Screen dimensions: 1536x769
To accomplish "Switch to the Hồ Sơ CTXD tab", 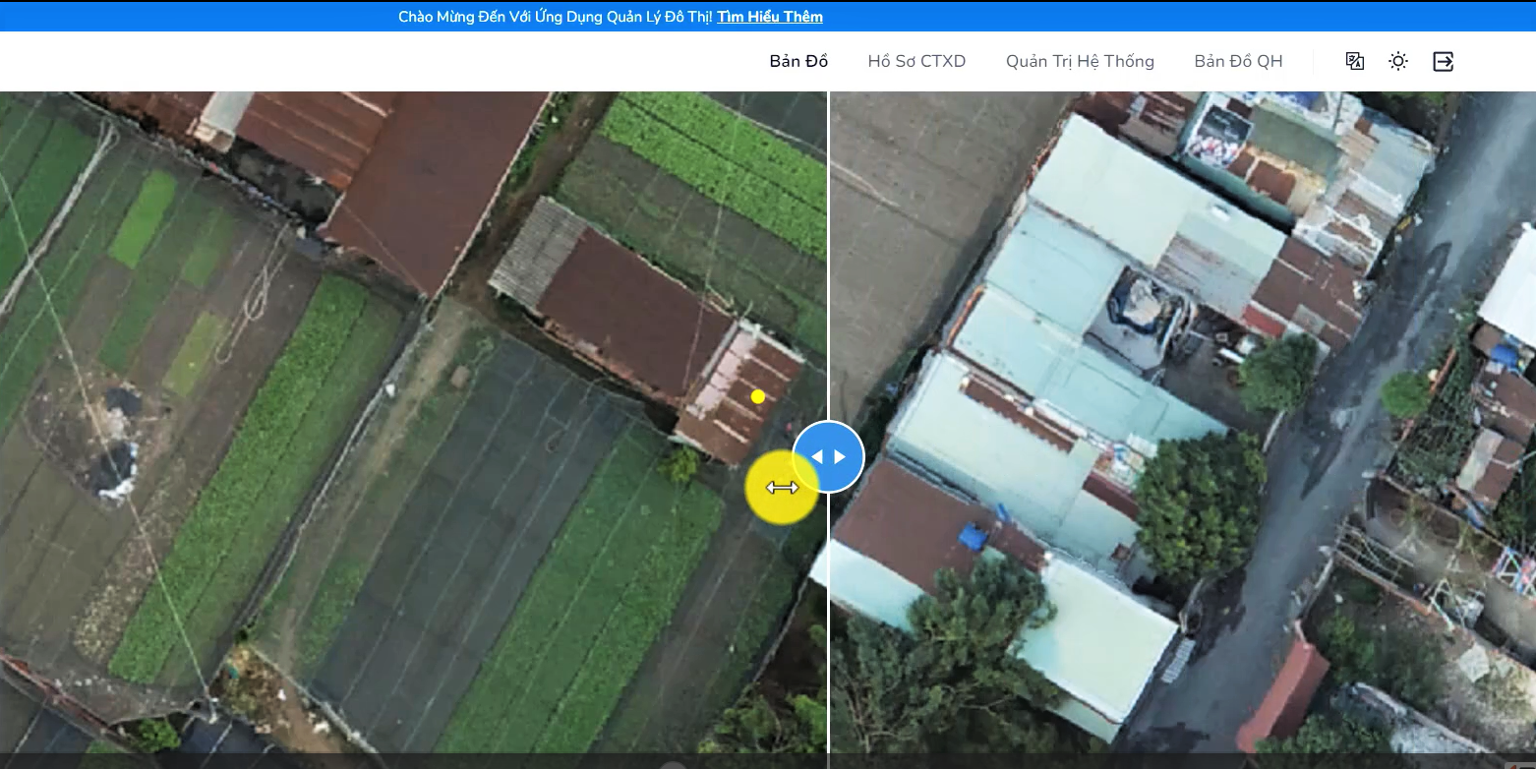I will coord(916,61).
